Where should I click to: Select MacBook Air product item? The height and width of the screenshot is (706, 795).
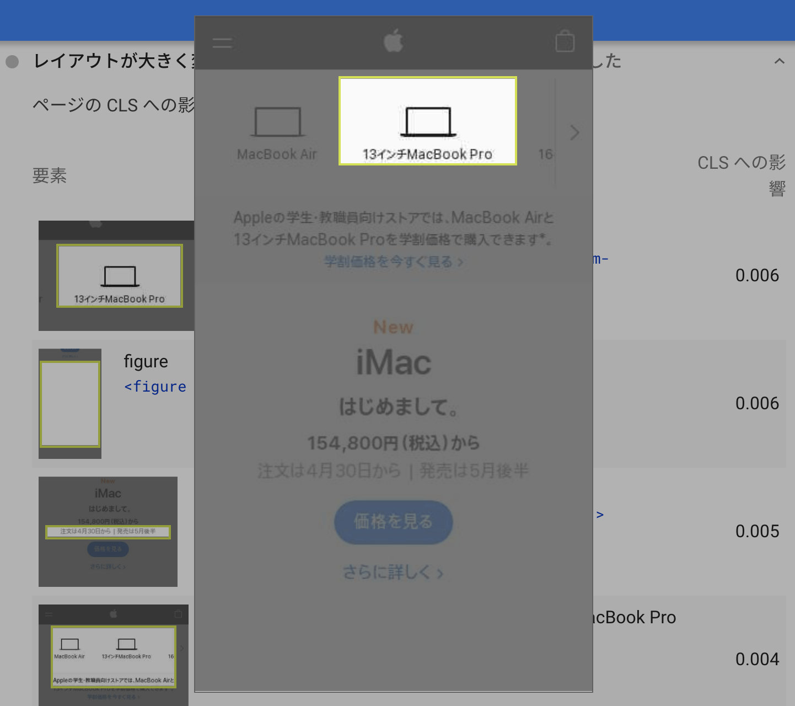coord(277,133)
